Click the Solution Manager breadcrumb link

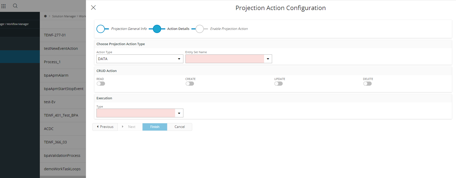(x=64, y=16)
